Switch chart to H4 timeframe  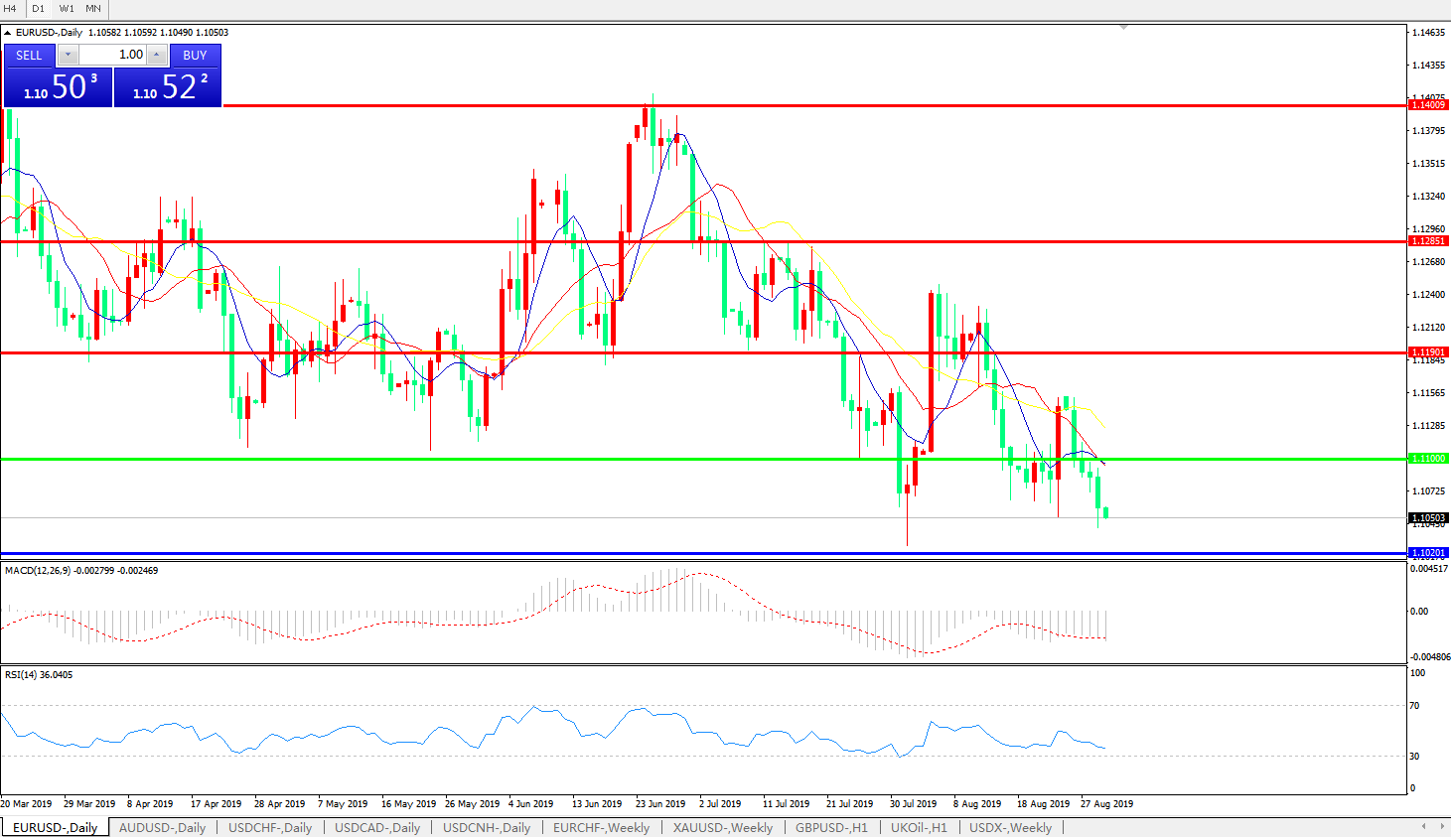pos(10,9)
